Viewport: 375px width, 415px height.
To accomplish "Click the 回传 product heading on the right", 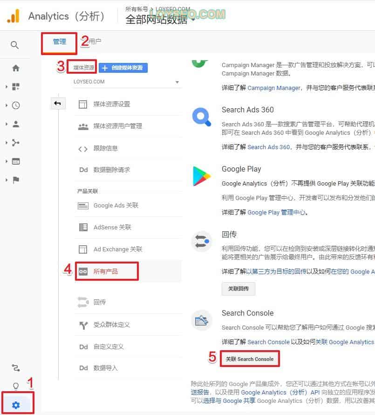I will (x=229, y=234).
